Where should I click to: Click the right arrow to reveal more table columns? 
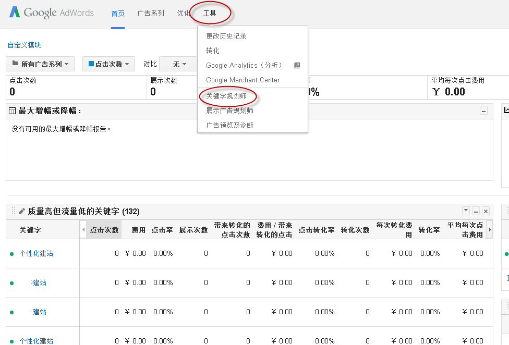click(x=489, y=229)
